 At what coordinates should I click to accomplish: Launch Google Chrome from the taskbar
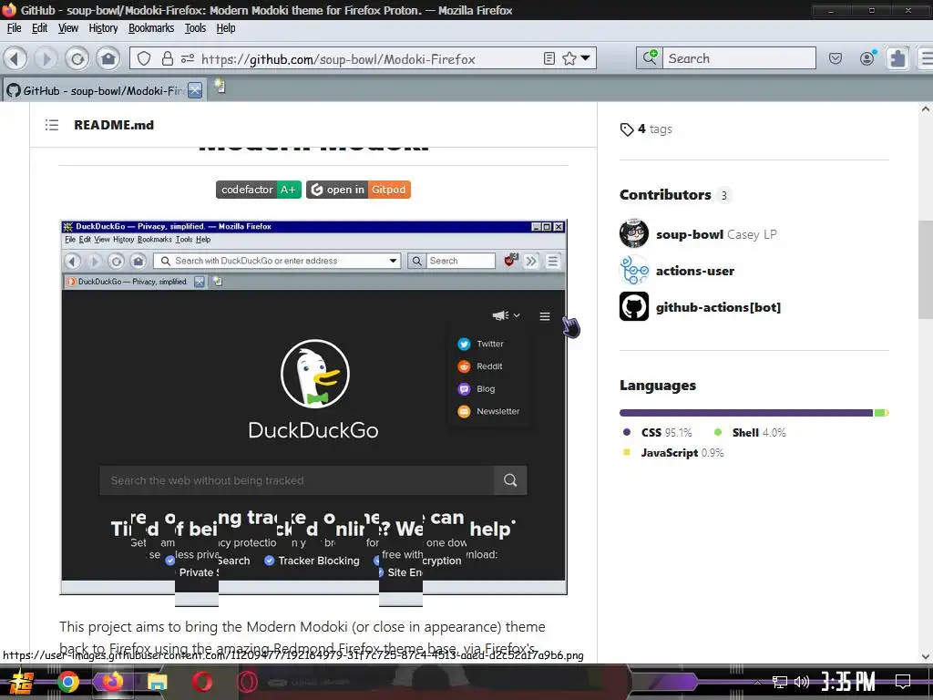(x=67, y=682)
